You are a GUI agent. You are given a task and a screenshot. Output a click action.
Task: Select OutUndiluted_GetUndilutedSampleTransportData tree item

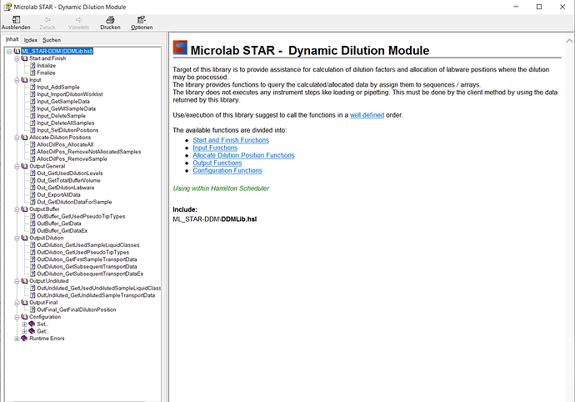point(96,295)
